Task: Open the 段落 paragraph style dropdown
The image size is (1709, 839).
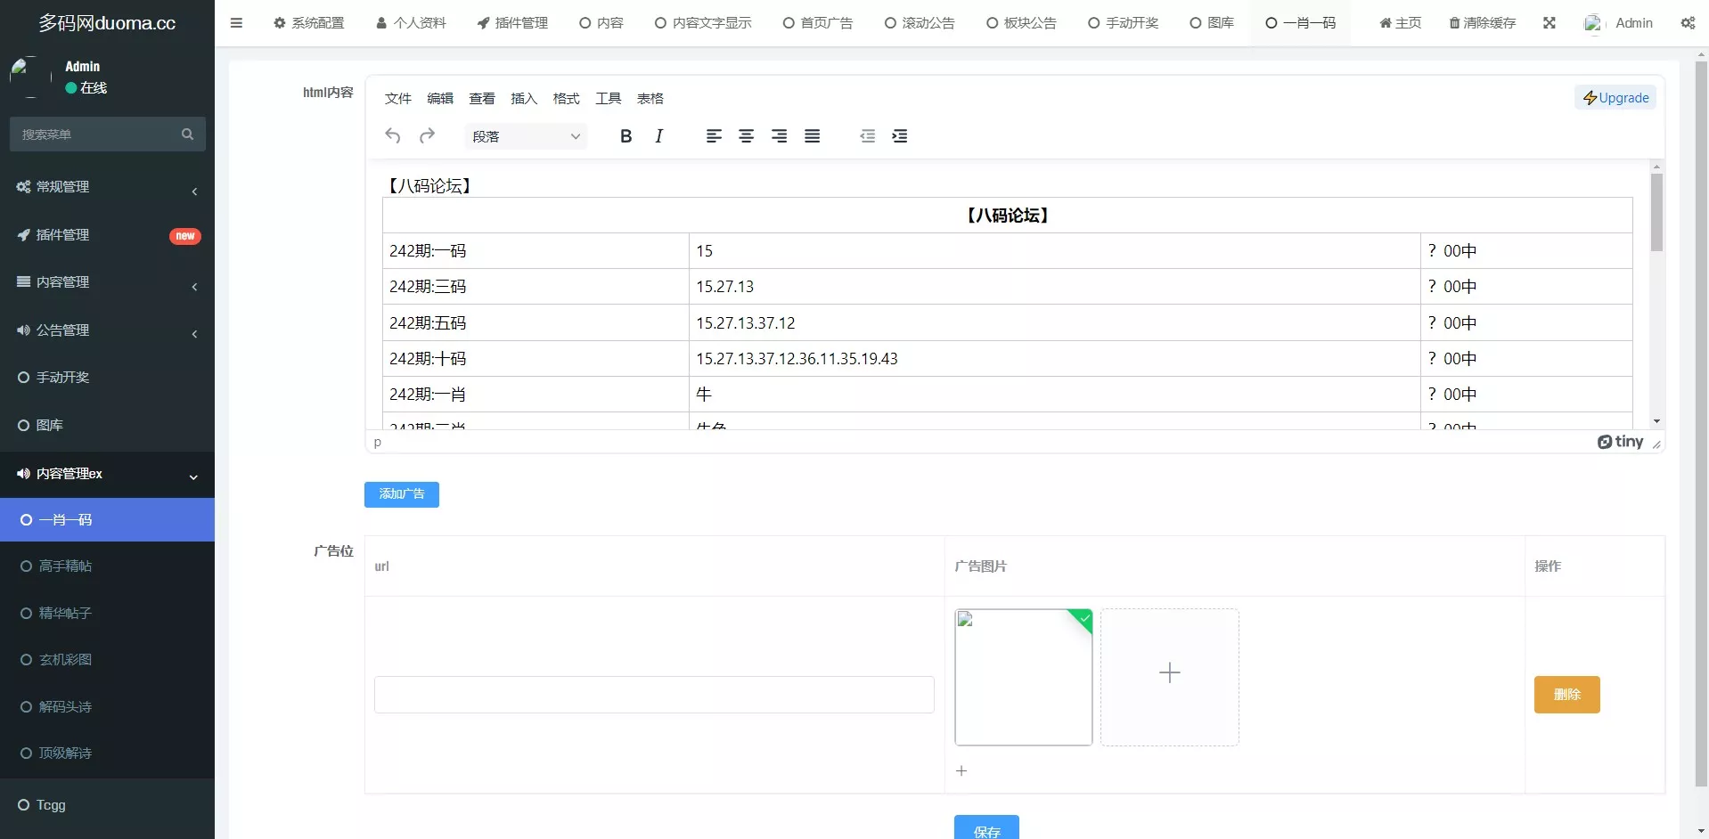Action: (526, 135)
